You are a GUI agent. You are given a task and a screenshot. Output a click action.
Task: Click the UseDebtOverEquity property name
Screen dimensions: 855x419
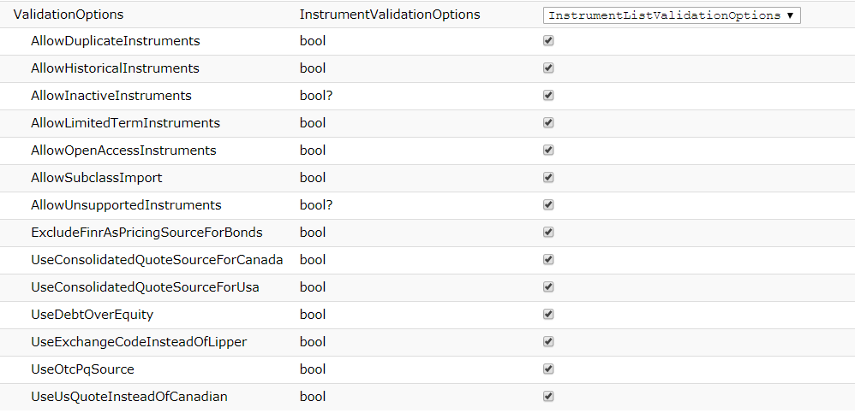pos(93,315)
